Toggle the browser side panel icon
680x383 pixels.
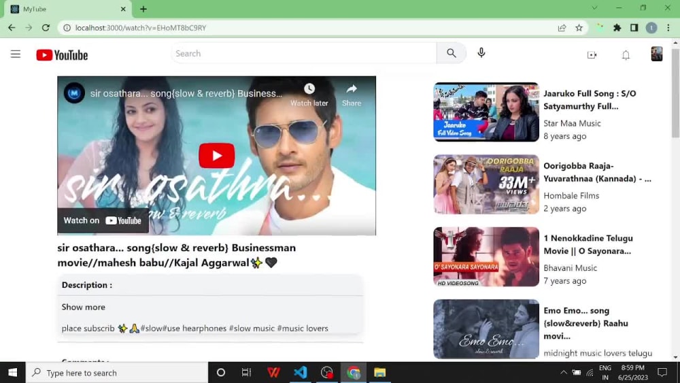tap(634, 28)
